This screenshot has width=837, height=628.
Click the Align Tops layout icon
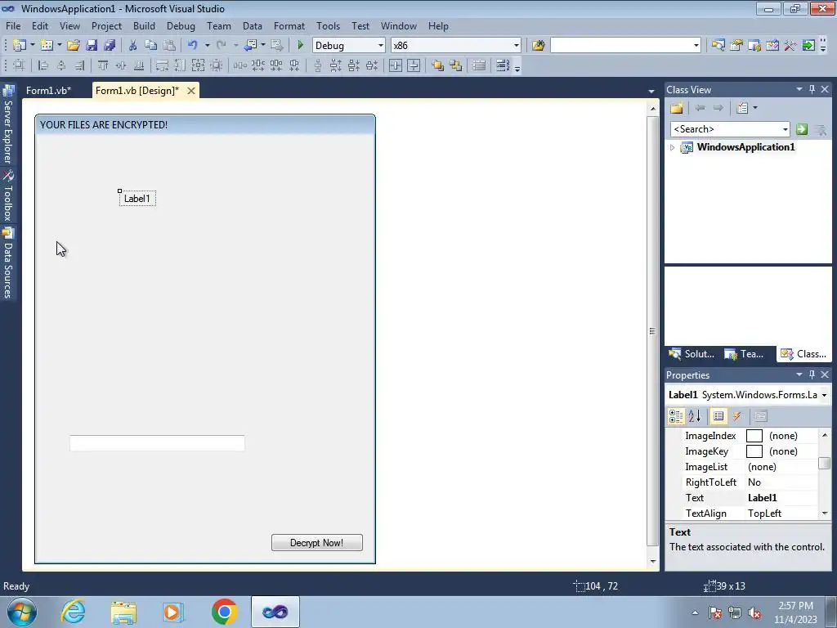pyautogui.click(x=102, y=65)
